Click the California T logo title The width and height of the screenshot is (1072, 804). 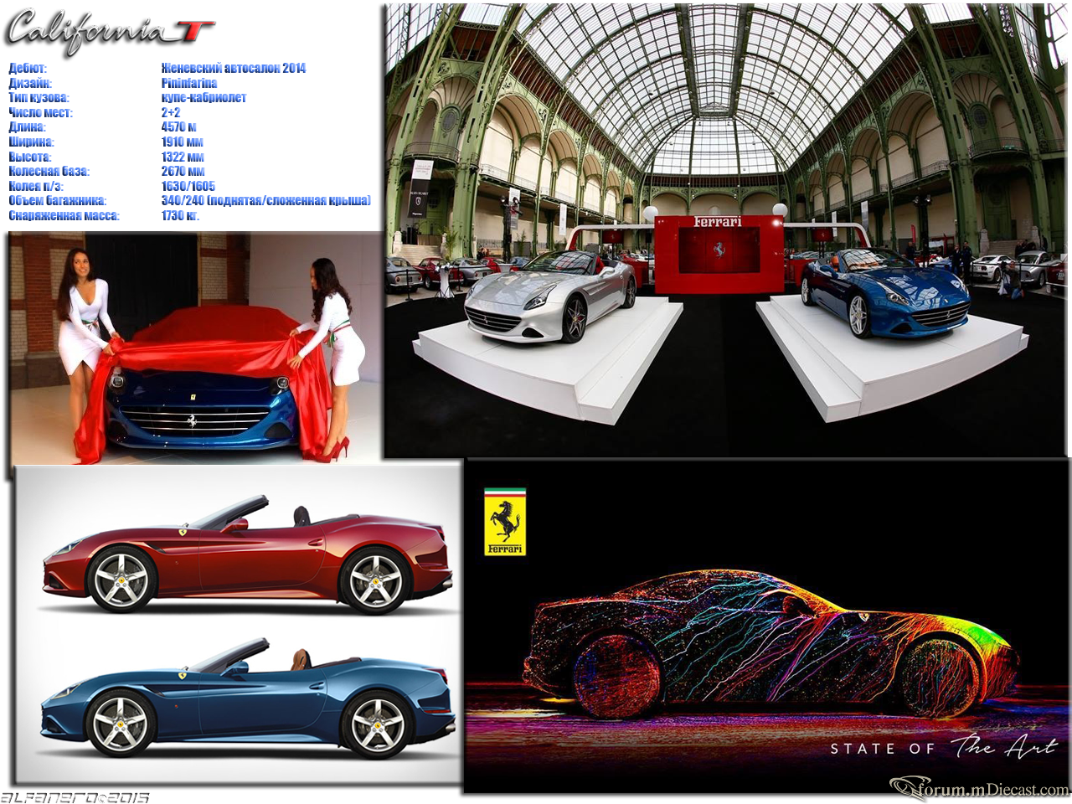110,31
